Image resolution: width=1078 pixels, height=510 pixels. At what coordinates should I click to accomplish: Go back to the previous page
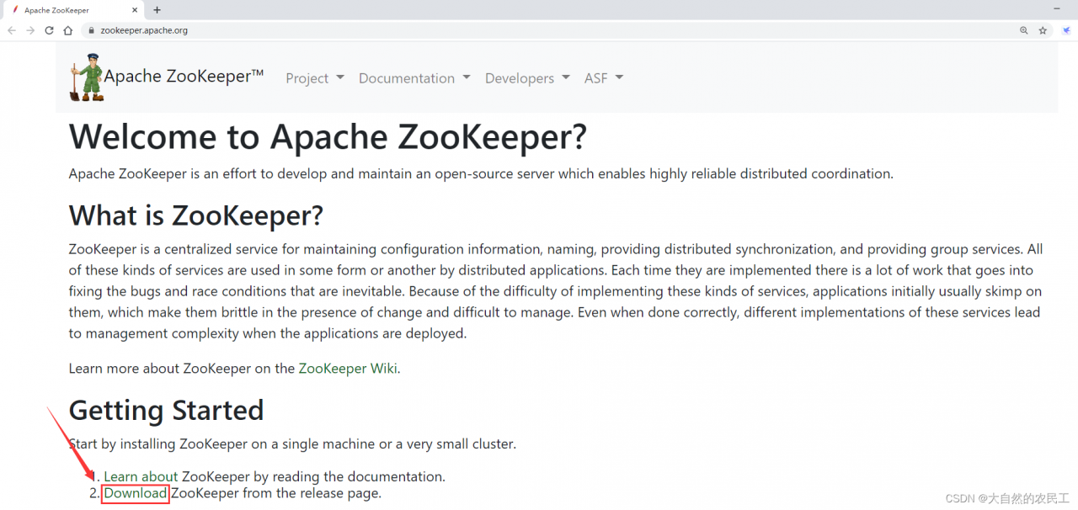click(x=12, y=30)
